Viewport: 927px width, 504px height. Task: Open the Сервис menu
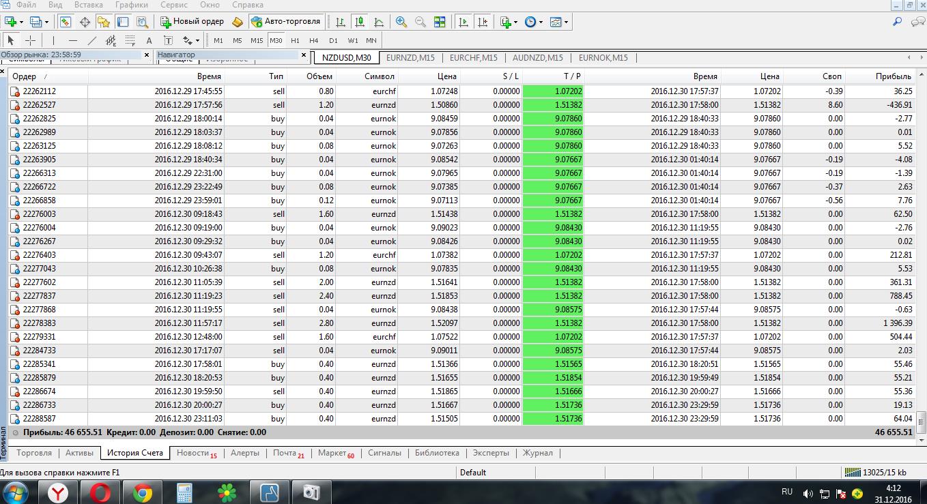point(174,5)
